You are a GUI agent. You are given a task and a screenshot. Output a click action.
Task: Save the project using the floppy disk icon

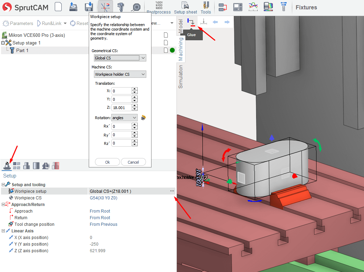point(89,7)
